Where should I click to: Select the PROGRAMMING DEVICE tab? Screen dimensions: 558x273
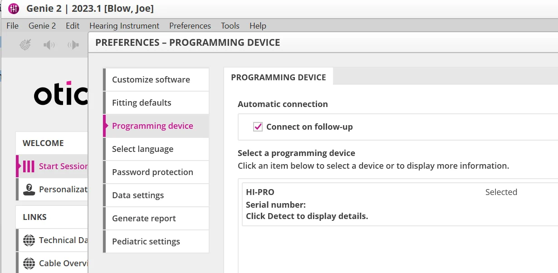pyautogui.click(x=279, y=77)
